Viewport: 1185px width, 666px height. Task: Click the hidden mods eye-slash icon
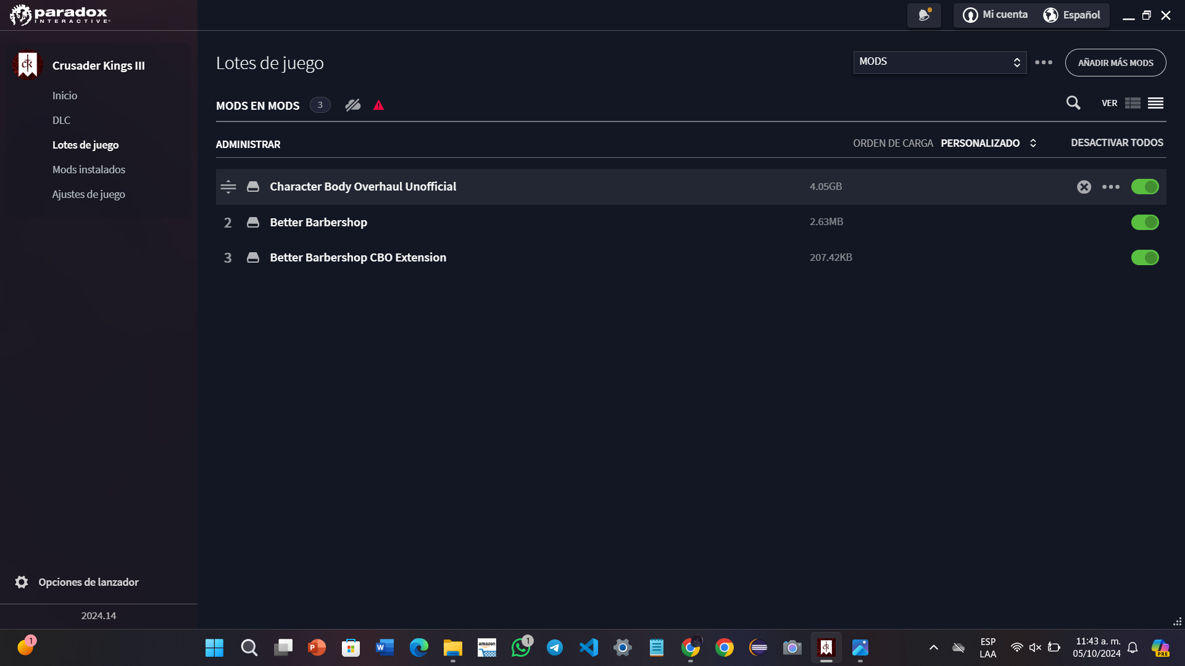point(352,105)
